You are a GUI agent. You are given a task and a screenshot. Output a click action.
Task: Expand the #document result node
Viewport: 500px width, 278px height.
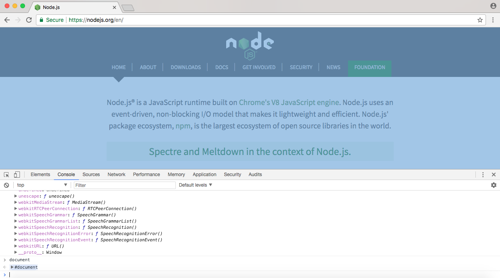tap(12, 267)
